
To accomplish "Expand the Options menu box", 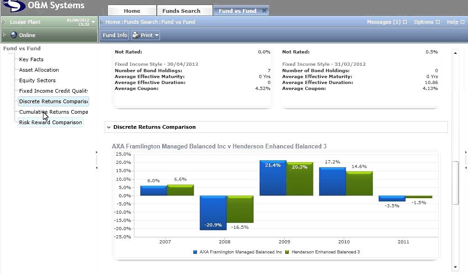I will coord(438,22).
